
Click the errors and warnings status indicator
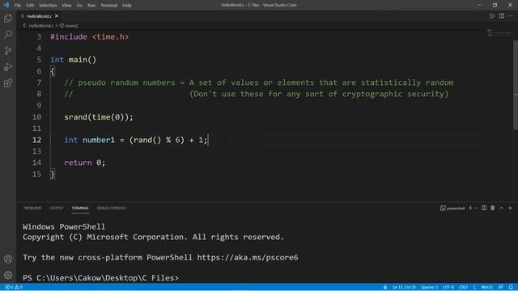14,287
